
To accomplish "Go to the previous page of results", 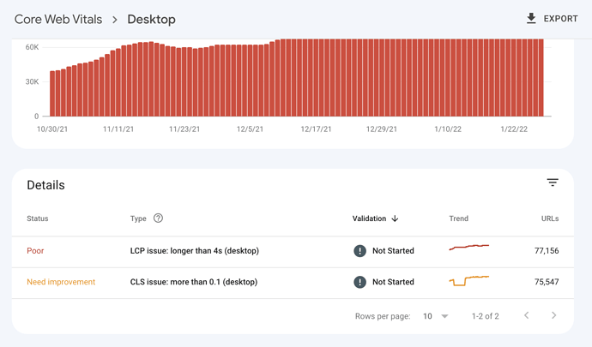I will 526,315.
